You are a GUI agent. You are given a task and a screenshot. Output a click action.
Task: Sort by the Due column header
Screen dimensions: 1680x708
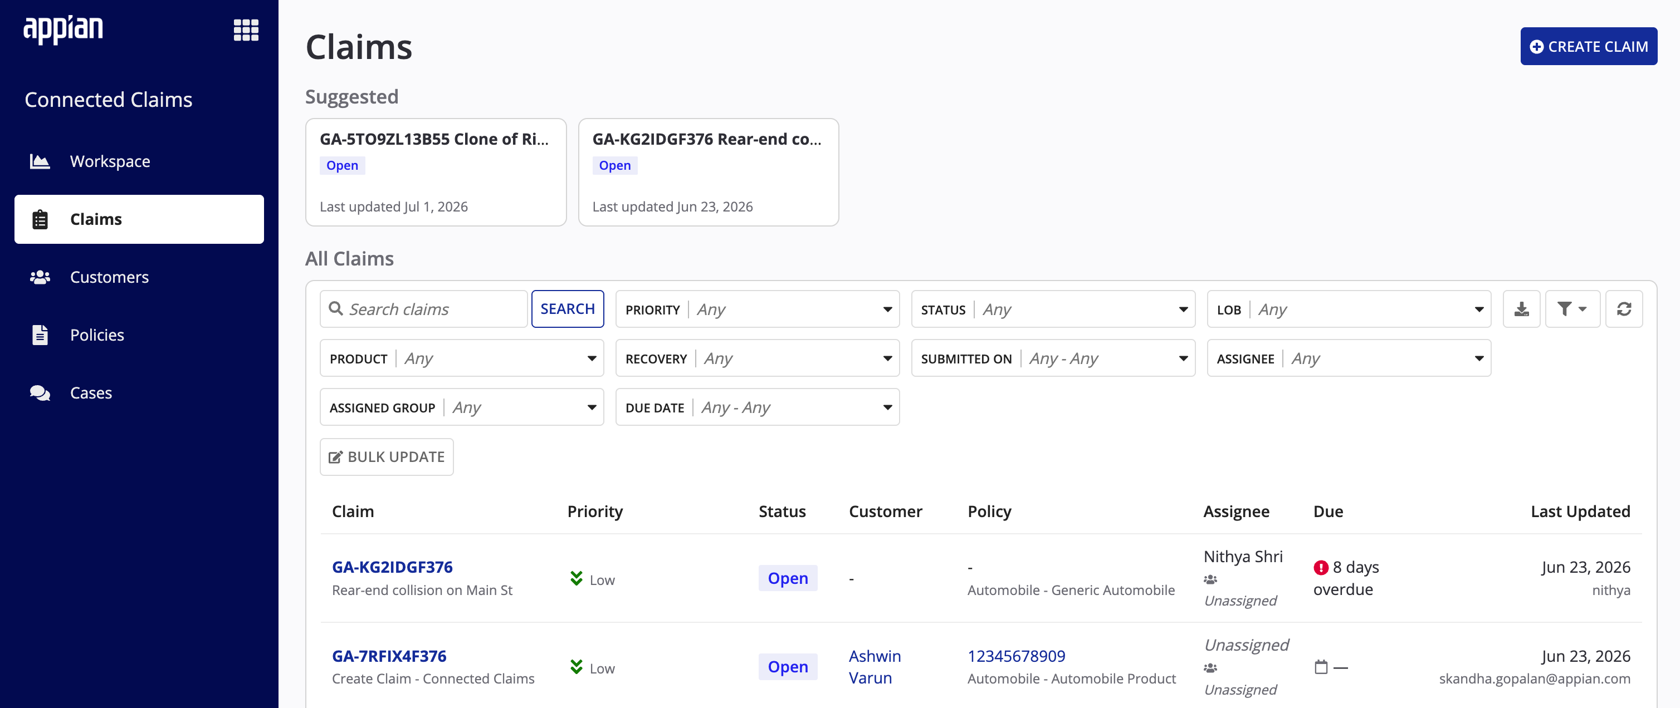[x=1328, y=512]
